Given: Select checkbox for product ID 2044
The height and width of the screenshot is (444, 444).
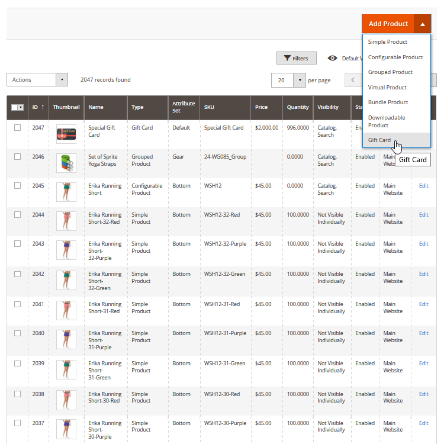Looking at the screenshot, I should tap(17, 215).
